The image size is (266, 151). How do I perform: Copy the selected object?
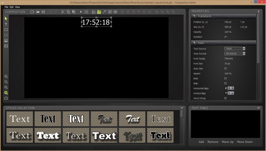pos(68,12)
